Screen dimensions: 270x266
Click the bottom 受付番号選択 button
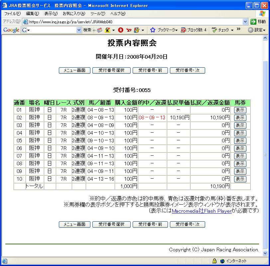tap(111, 224)
